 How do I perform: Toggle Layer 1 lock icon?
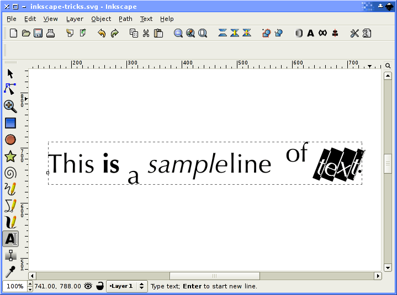click(100, 286)
